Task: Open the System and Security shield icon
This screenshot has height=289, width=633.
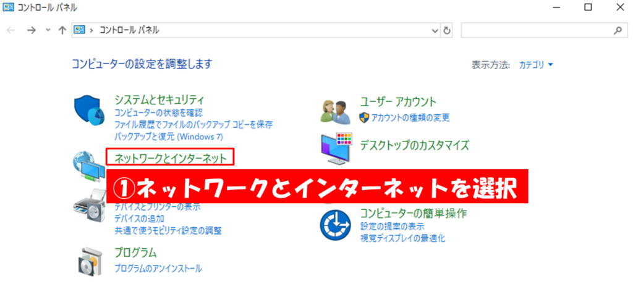Action: click(x=89, y=111)
